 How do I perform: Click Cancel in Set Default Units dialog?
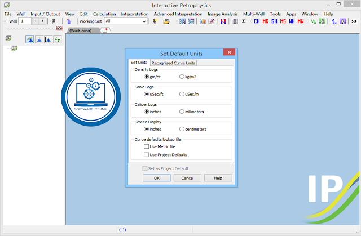click(187, 178)
